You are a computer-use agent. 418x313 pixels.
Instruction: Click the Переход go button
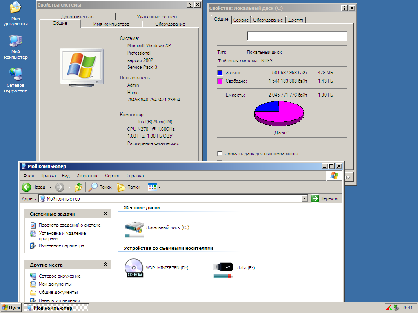point(325,198)
